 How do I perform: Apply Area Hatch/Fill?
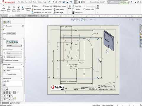tap(78, 13)
